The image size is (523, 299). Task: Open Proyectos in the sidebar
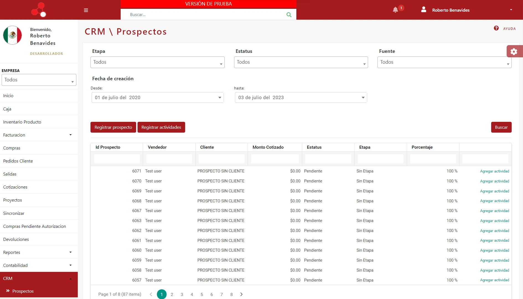click(39, 200)
